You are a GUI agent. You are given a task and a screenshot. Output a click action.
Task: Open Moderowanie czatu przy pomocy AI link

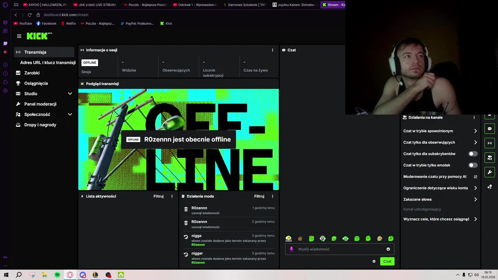tap(440, 177)
